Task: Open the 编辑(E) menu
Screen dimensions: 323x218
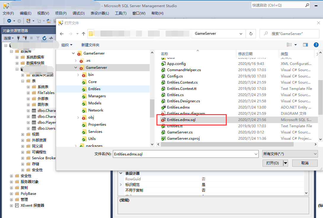Action: 25,13
